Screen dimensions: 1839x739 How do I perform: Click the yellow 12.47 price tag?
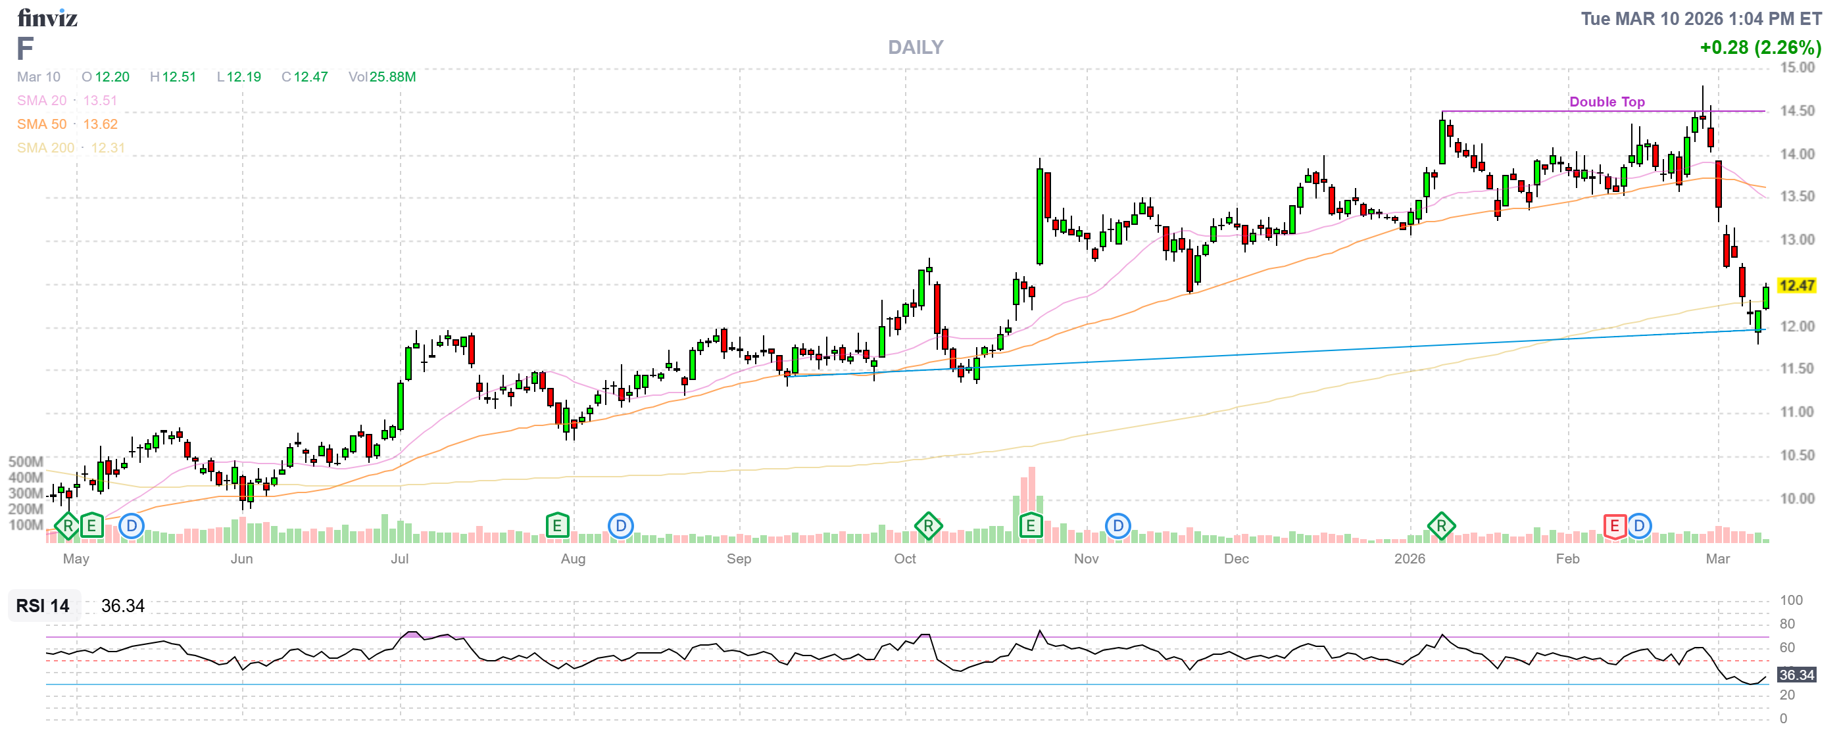[1796, 285]
